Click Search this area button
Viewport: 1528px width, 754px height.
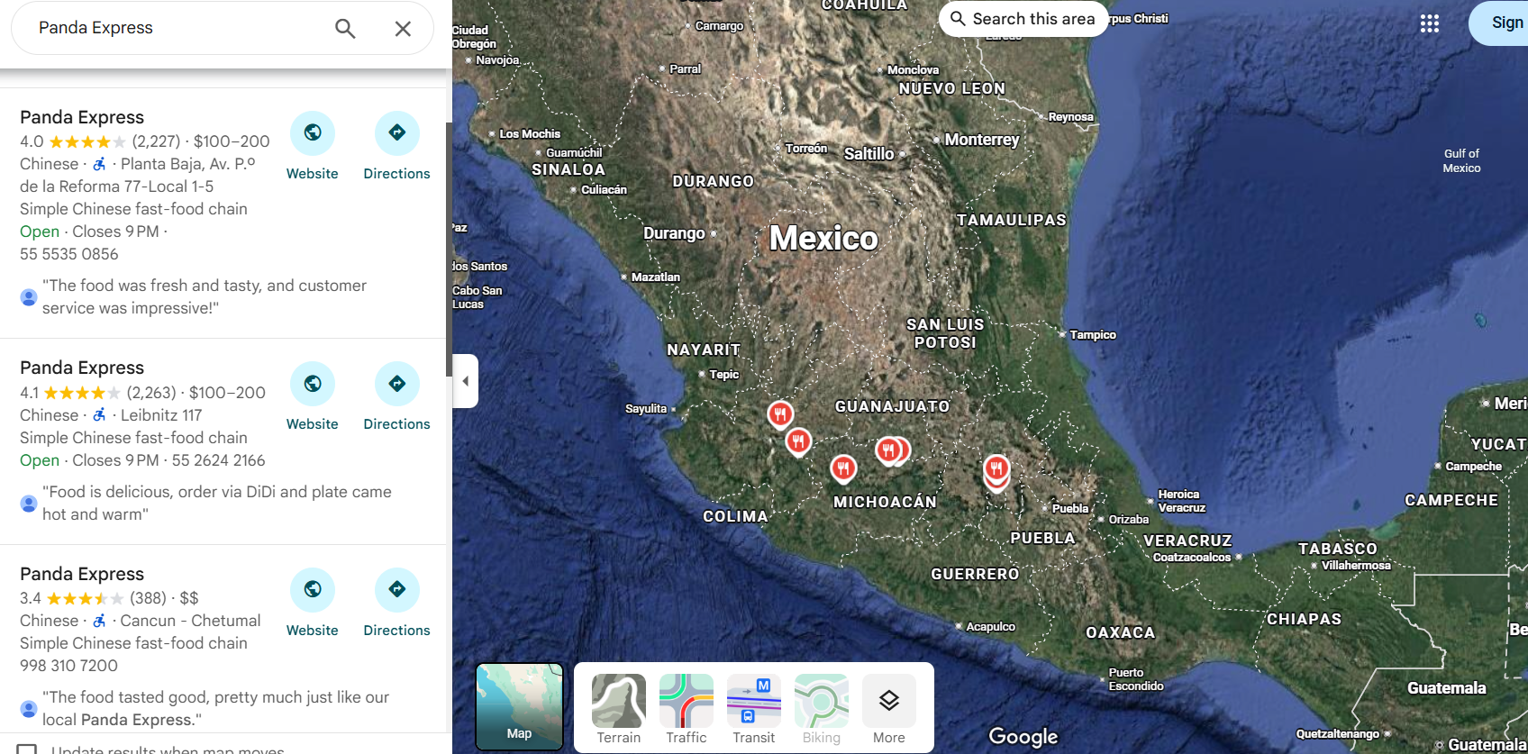pos(1023,19)
